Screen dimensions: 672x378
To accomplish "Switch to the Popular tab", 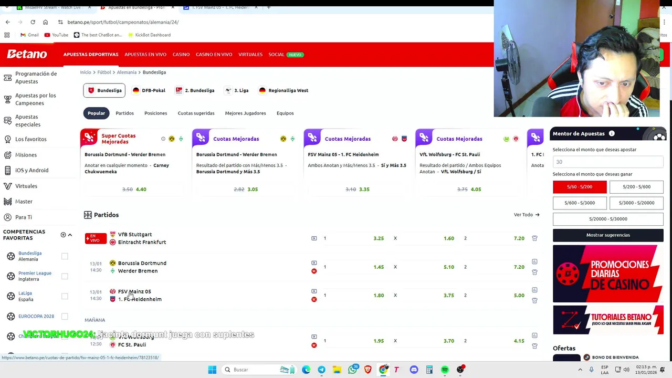I will (96, 113).
